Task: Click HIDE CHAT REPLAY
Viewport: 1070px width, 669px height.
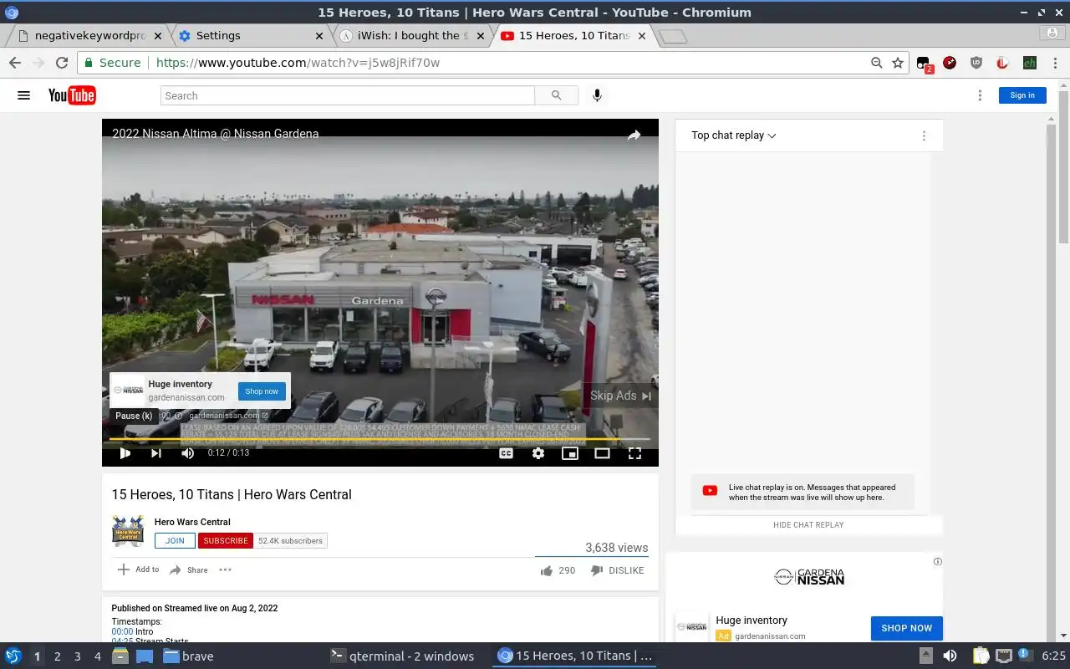Action: [x=808, y=524]
